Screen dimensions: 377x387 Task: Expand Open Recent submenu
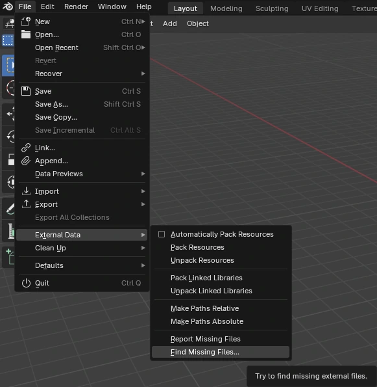coord(143,47)
